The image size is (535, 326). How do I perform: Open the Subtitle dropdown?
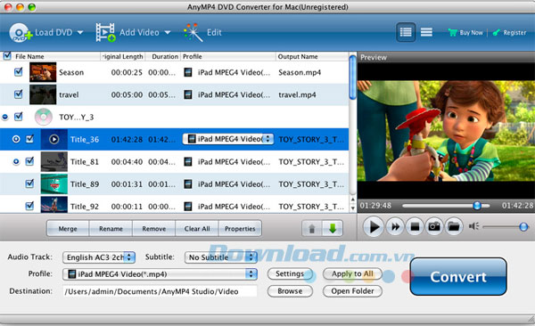coord(221,257)
